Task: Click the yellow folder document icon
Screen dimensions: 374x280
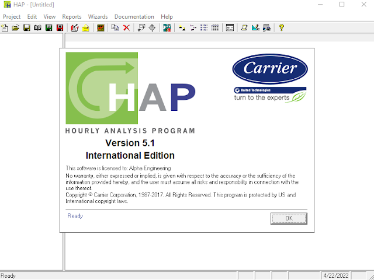Action: pos(86,28)
